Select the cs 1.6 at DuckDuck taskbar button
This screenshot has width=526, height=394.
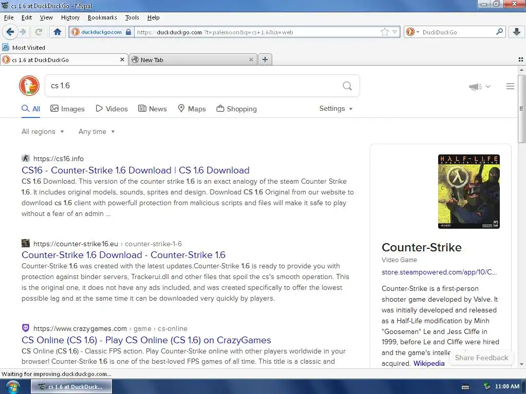click(71, 387)
